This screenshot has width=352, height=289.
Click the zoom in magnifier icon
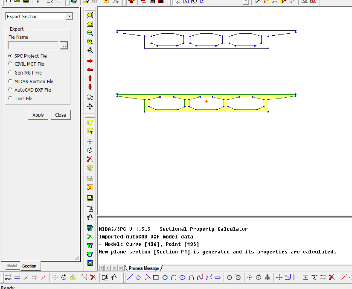(90, 42)
